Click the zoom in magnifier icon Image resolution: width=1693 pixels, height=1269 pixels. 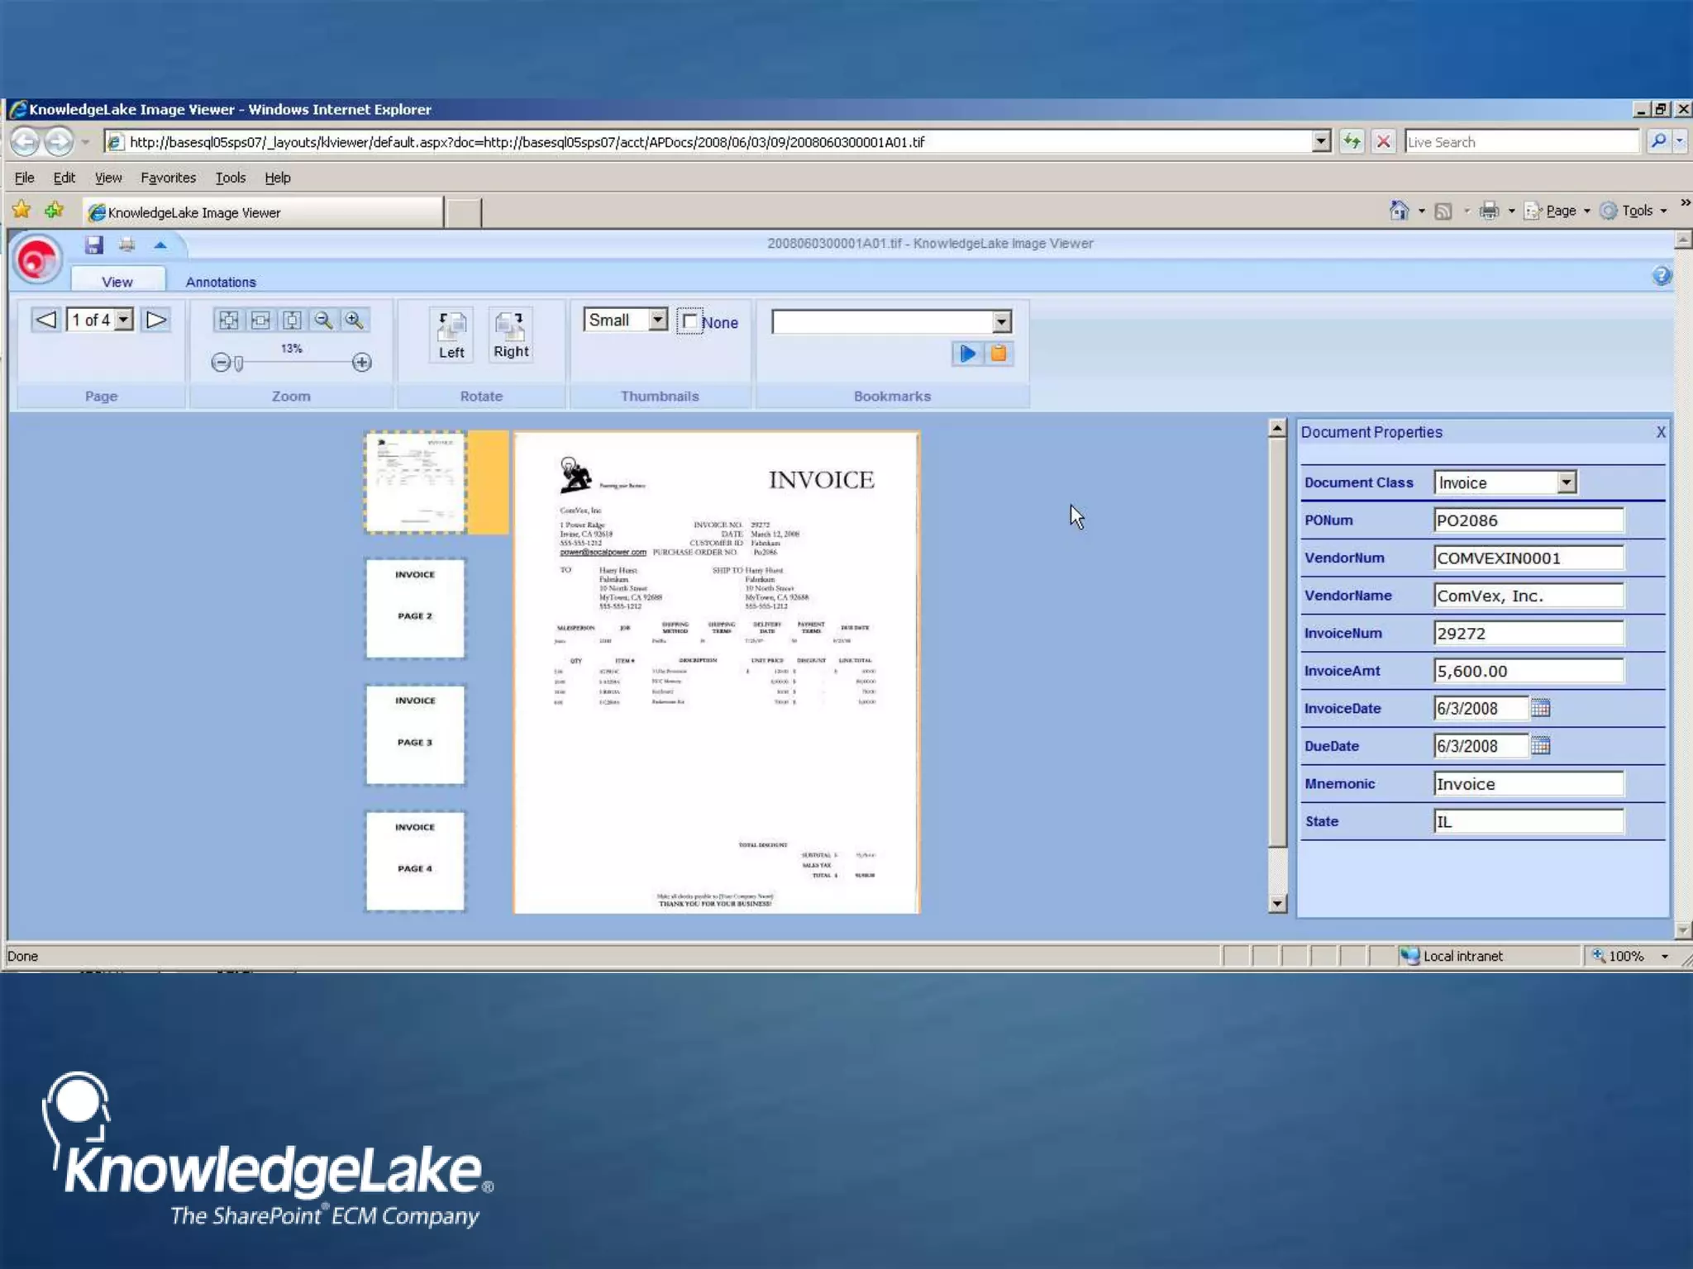pyautogui.click(x=355, y=321)
